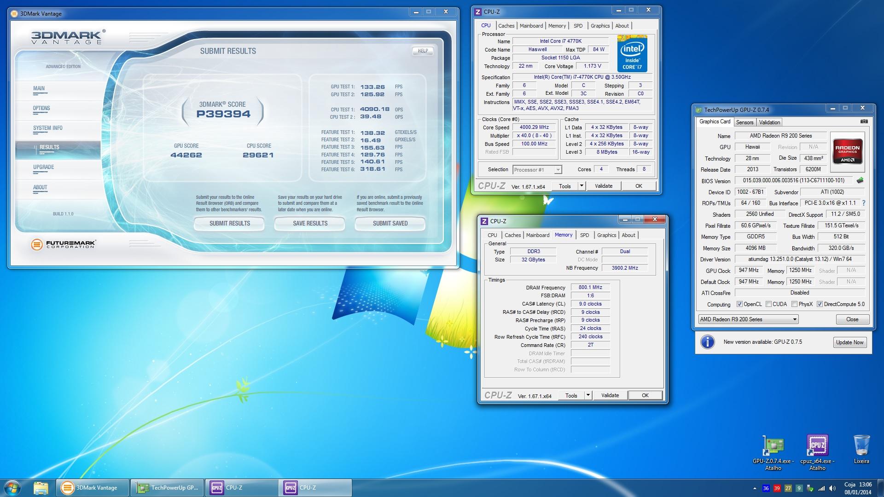This screenshot has width=884, height=497.
Task: Click the Core Speed value 4000.29 MHz
Action: pos(534,127)
